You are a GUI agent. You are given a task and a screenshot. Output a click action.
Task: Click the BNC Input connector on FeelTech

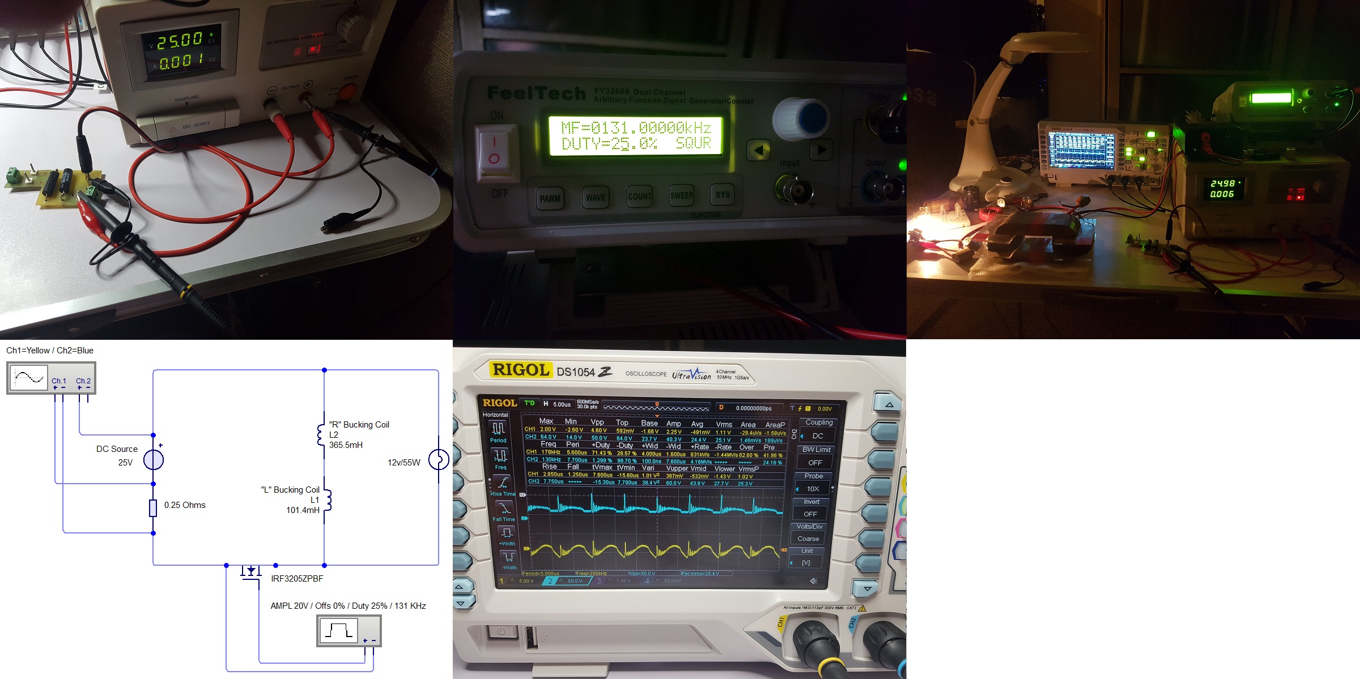(794, 190)
